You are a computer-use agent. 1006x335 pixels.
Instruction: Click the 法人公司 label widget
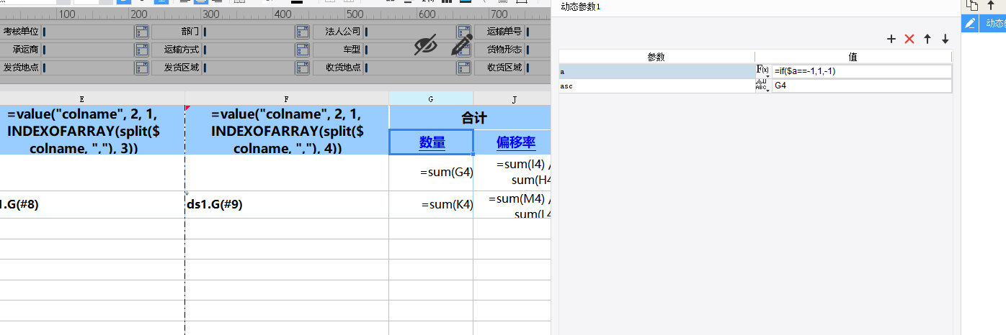[x=339, y=32]
